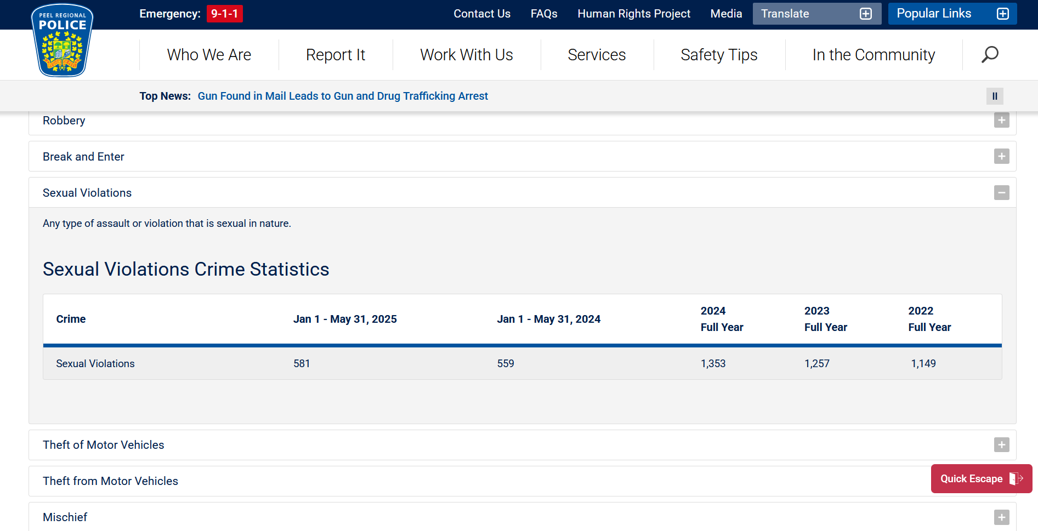Screen dimensions: 1038x531
Task: Click the '2023 Full Year' column header
Action: click(x=826, y=319)
